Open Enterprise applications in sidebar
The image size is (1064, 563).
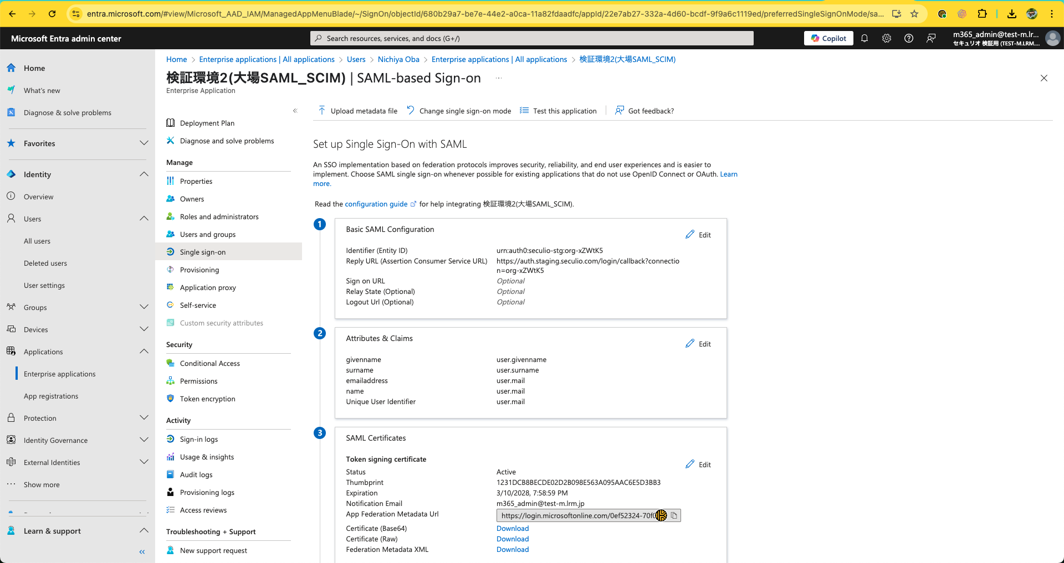click(60, 374)
